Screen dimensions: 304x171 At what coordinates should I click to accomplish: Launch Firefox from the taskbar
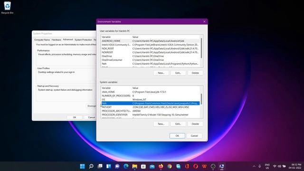tap(161, 166)
